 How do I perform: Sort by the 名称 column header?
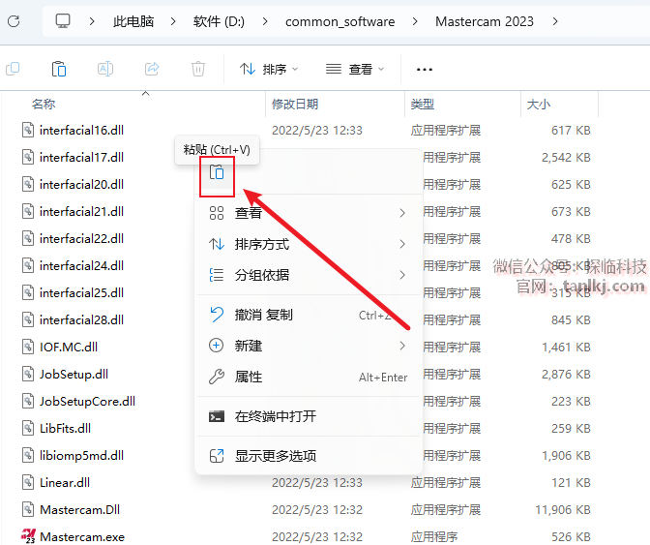click(44, 104)
